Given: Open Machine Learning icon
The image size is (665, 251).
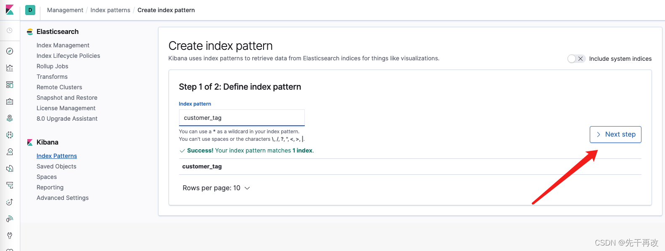Looking at the screenshot, I should [x=10, y=135].
